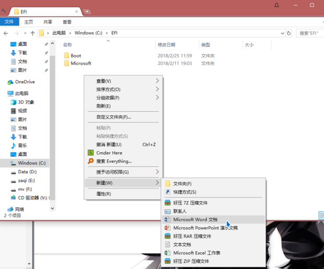Select the Boot folder
The image size is (324, 269).
(x=72, y=55)
